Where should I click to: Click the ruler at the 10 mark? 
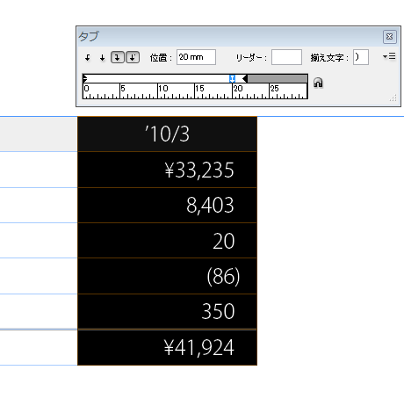point(158,91)
